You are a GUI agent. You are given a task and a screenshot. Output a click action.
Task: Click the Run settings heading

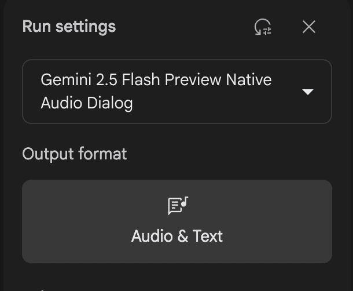coord(69,27)
